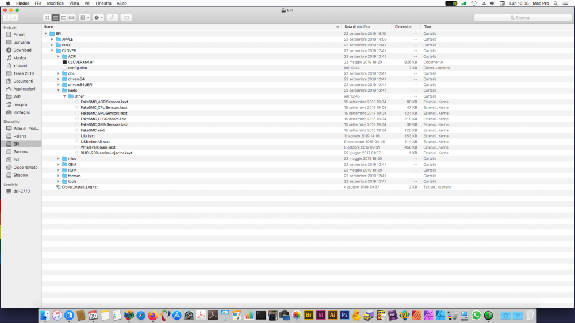Image resolution: width=575 pixels, height=323 pixels.
Task: Open Documenti in the sidebar
Action: point(23,81)
